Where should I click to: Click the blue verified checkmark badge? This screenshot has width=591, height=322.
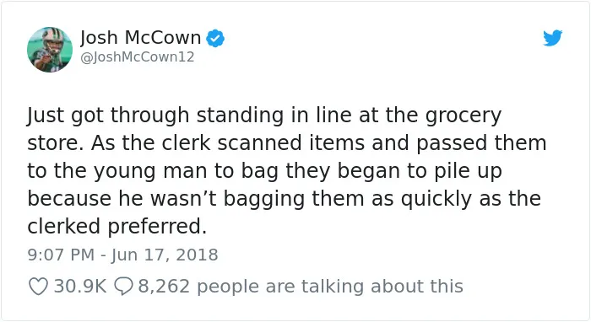click(x=215, y=38)
